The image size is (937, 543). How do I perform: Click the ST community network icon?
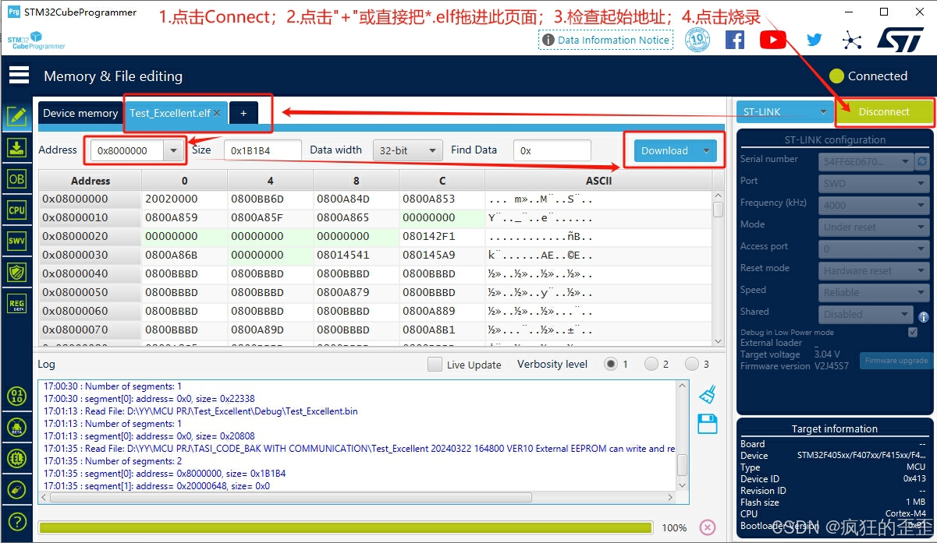click(x=852, y=41)
